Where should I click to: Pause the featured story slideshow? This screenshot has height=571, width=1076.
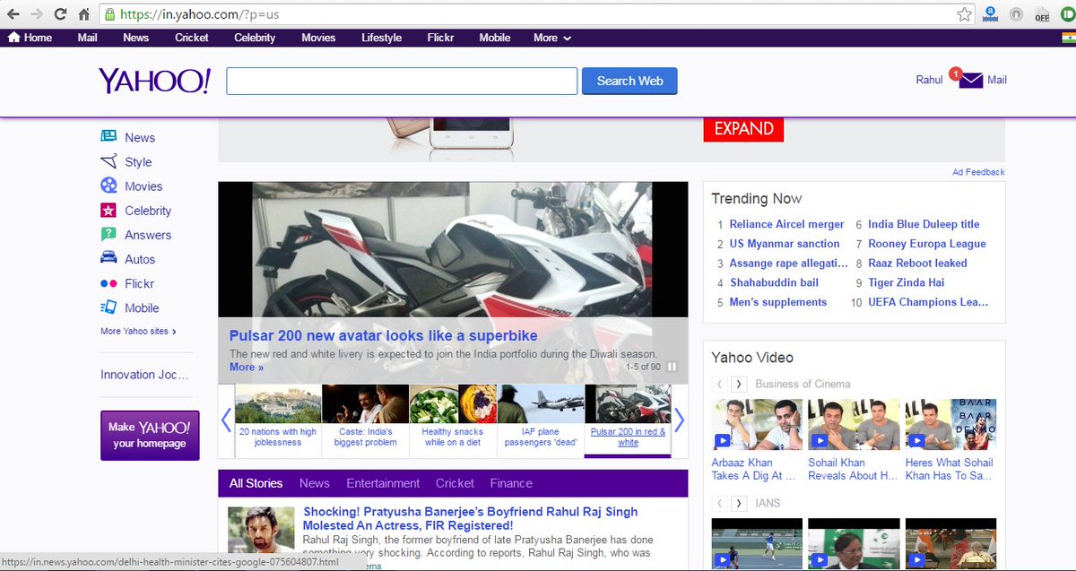[x=672, y=367]
